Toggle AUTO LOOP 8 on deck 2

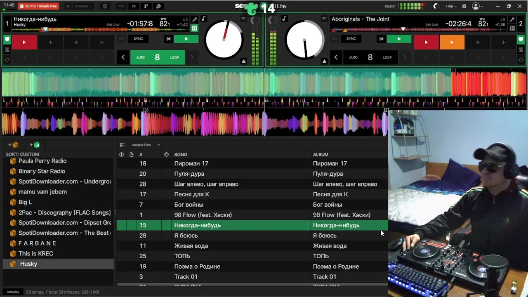point(370,57)
